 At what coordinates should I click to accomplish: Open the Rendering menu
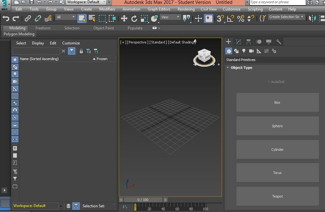coord(186,9)
